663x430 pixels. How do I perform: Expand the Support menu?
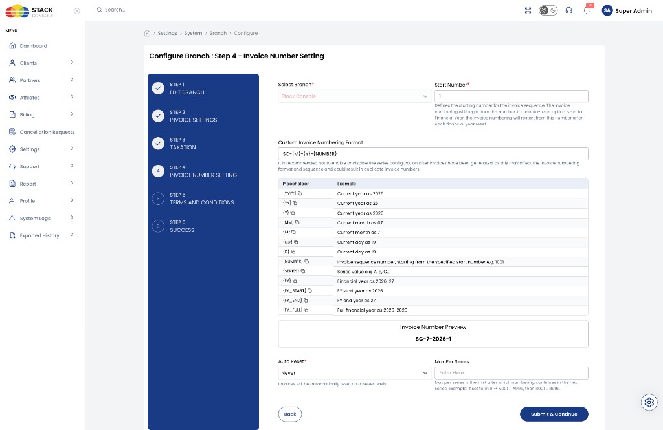click(42, 166)
